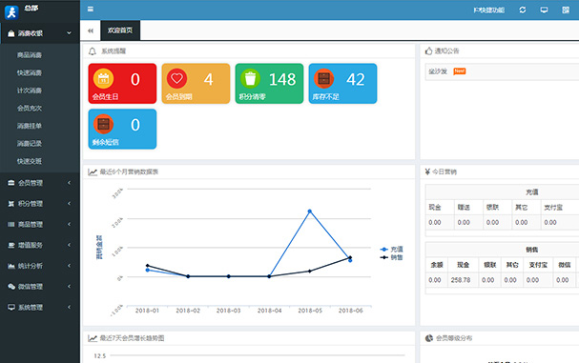The image size is (579, 363).
Task: Click the 积分清零 trash bin icon
Action: pos(250,78)
